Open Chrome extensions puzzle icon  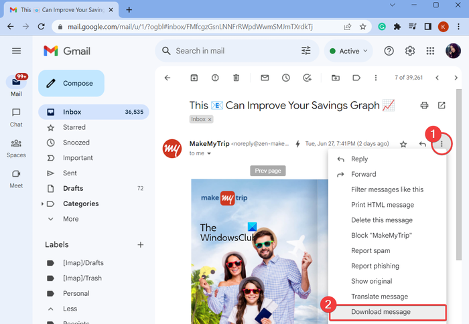pos(397,27)
